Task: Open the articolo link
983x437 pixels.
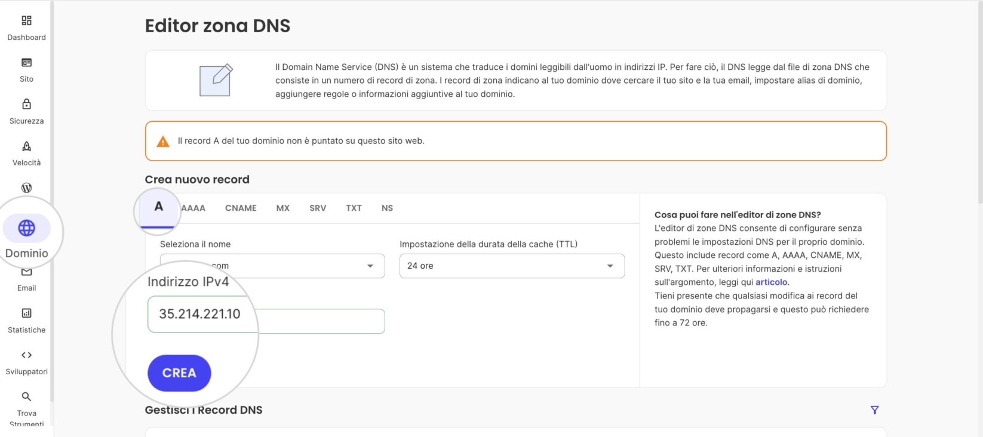Action: (x=771, y=282)
